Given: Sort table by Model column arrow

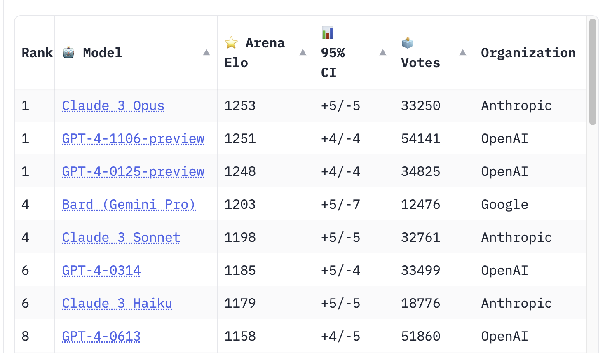Looking at the screenshot, I should (x=206, y=52).
